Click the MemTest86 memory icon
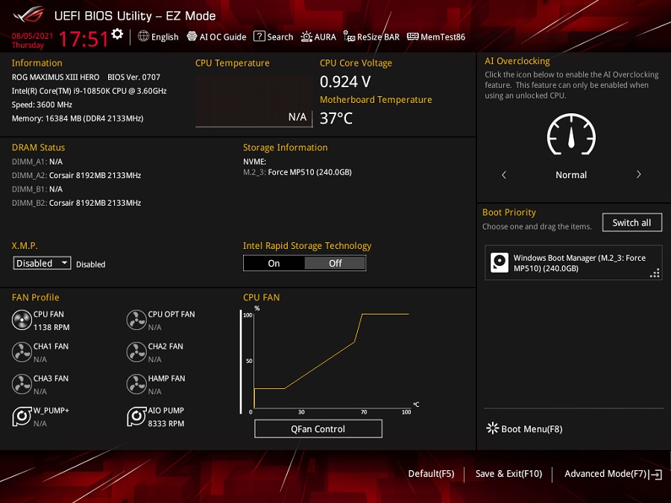Viewport: 671px width, 503px height. click(x=412, y=37)
